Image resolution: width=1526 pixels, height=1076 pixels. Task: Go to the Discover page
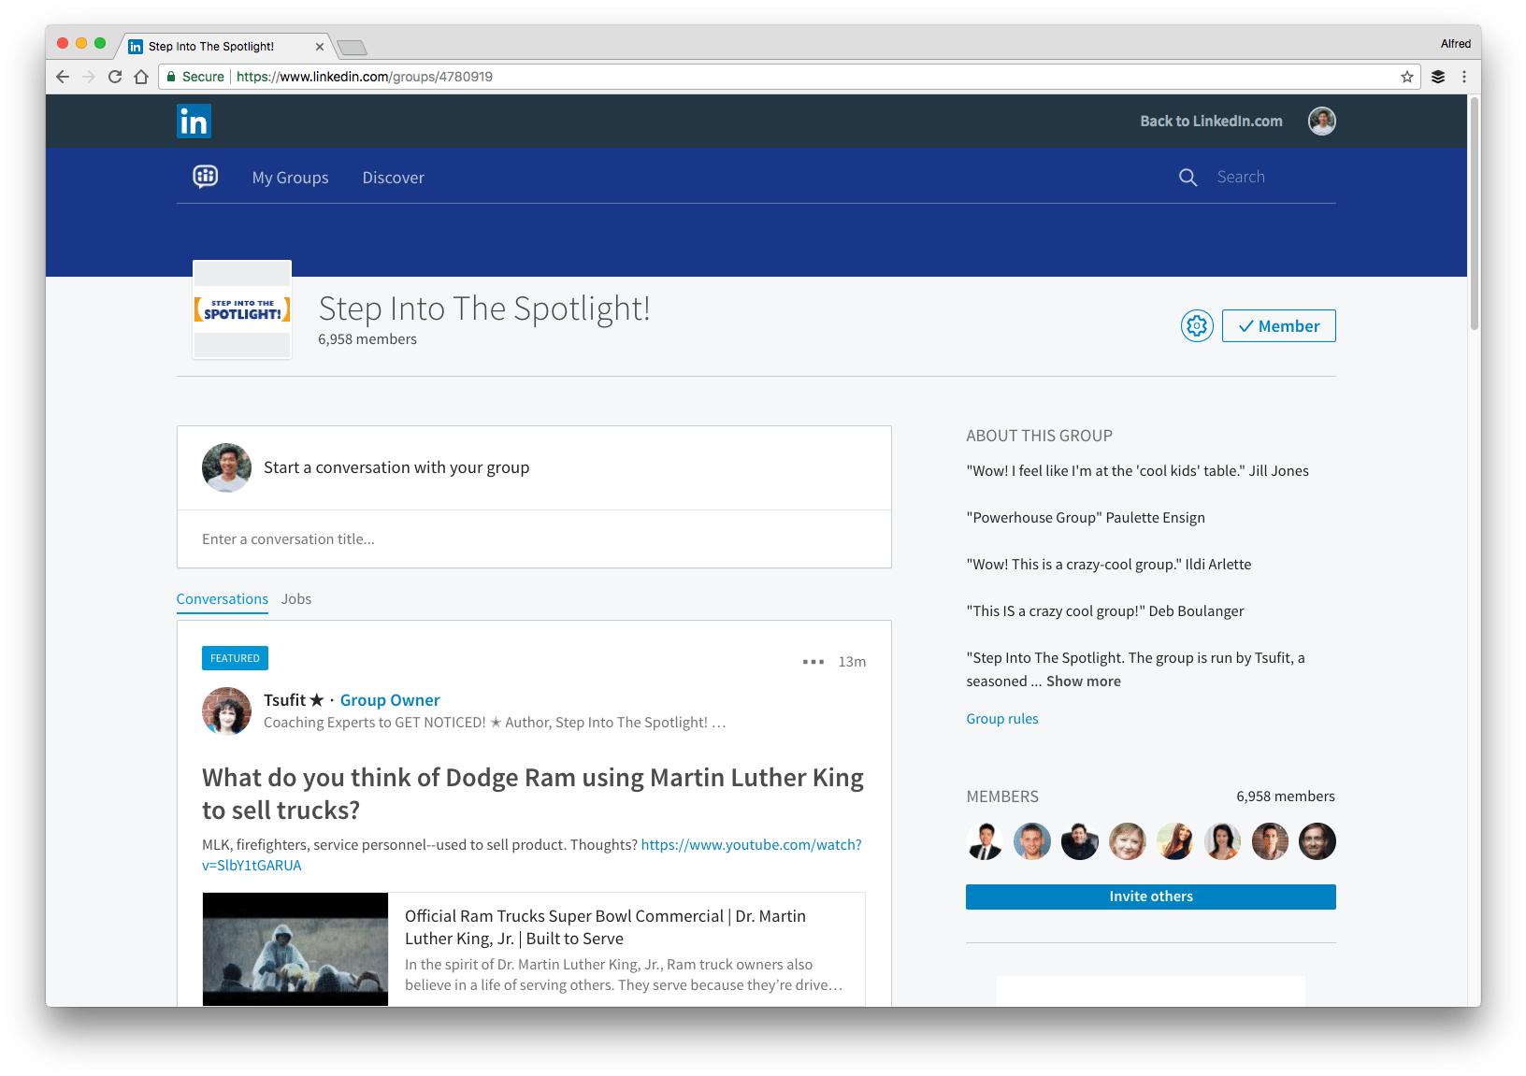pos(393,178)
